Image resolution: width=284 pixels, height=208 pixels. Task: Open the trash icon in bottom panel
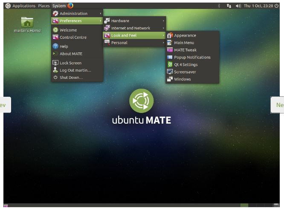pos(276,205)
